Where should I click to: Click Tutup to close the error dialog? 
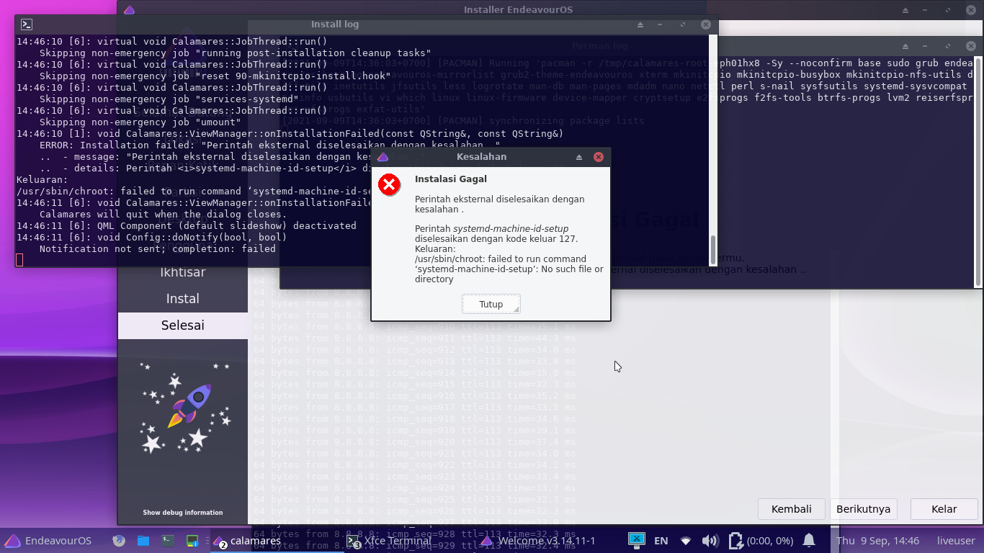(x=491, y=305)
